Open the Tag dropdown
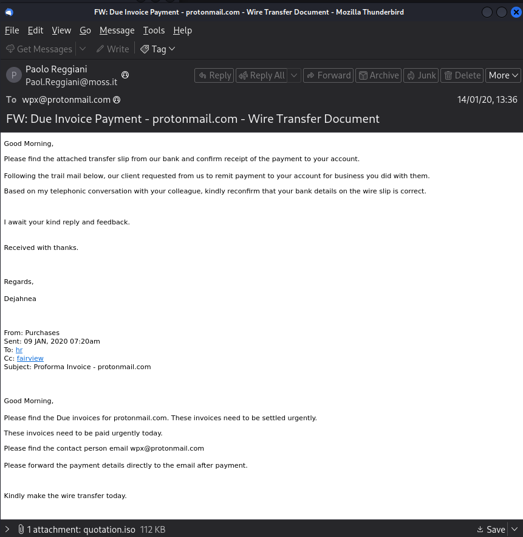 pos(158,49)
